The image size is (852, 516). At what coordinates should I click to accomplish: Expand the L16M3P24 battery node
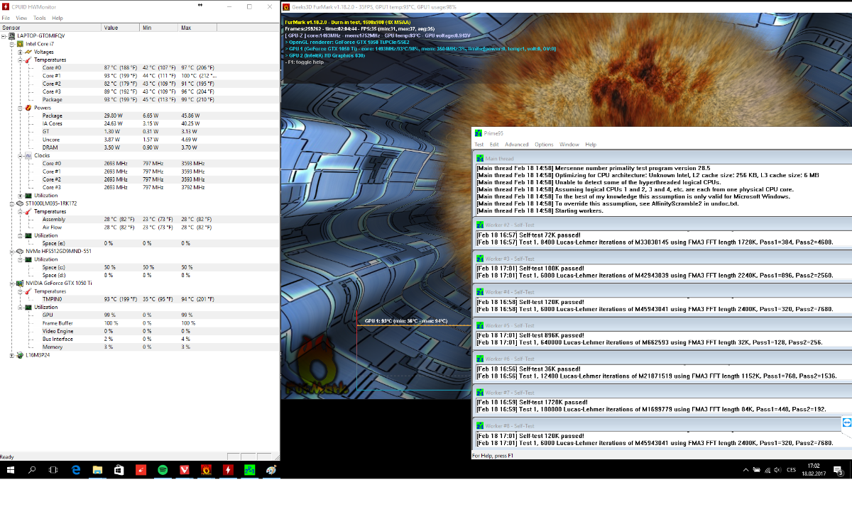[11, 355]
